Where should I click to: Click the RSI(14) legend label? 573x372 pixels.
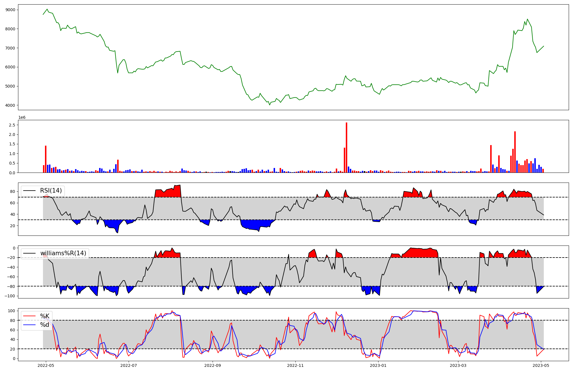pyautogui.click(x=51, y=191)
